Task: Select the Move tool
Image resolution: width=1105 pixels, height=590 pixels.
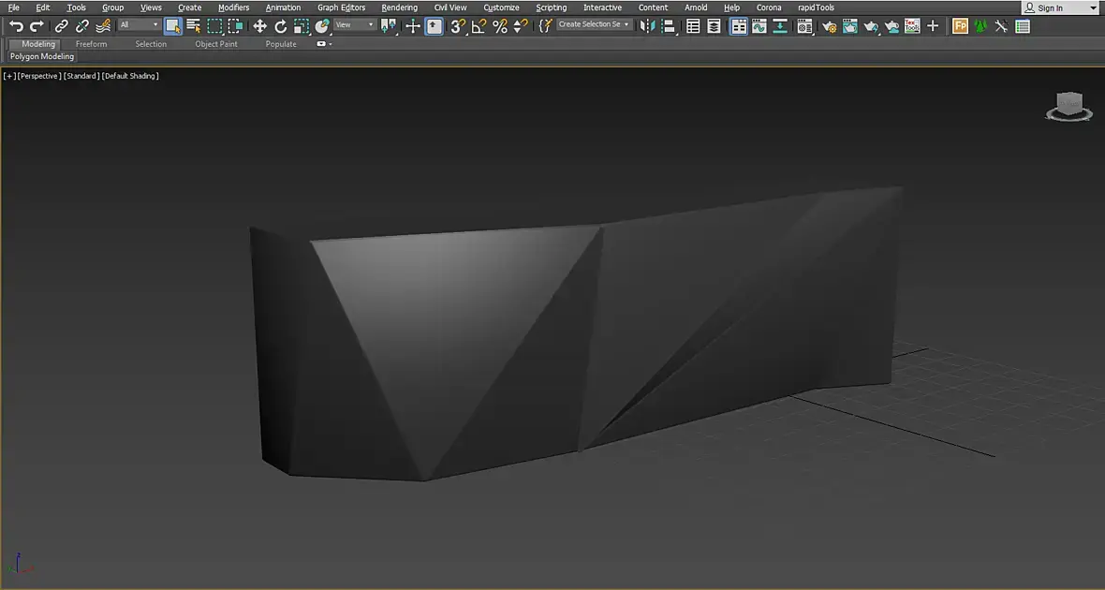Action: click(x=259, y=26)
